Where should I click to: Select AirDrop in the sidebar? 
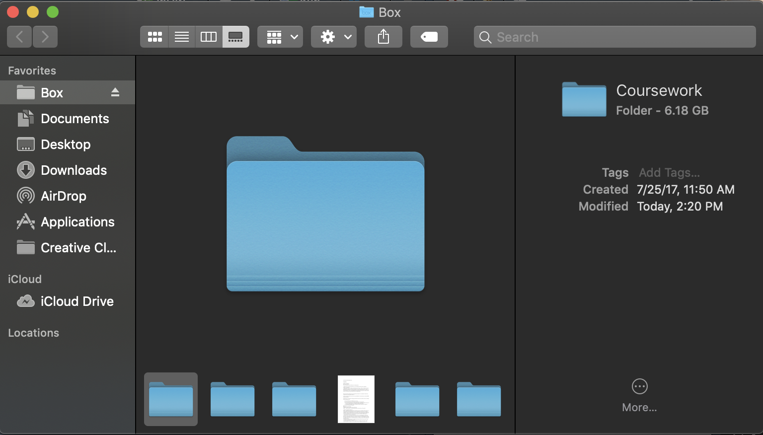click(63, 196)
